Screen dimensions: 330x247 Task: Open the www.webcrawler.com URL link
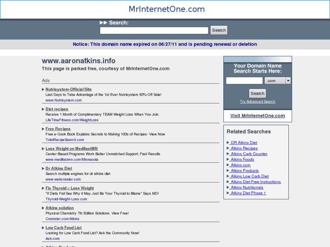click(63, 179)
